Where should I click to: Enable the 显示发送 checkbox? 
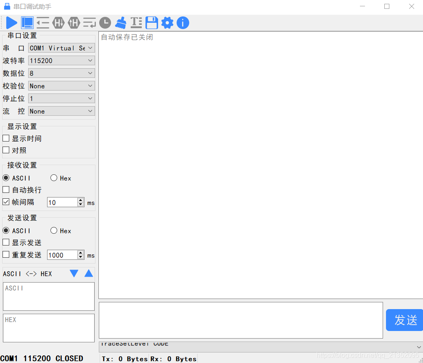pos(6,242)
